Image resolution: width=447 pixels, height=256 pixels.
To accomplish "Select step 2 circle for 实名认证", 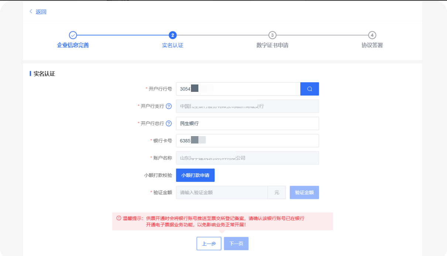I will click(x=173, y=35).
